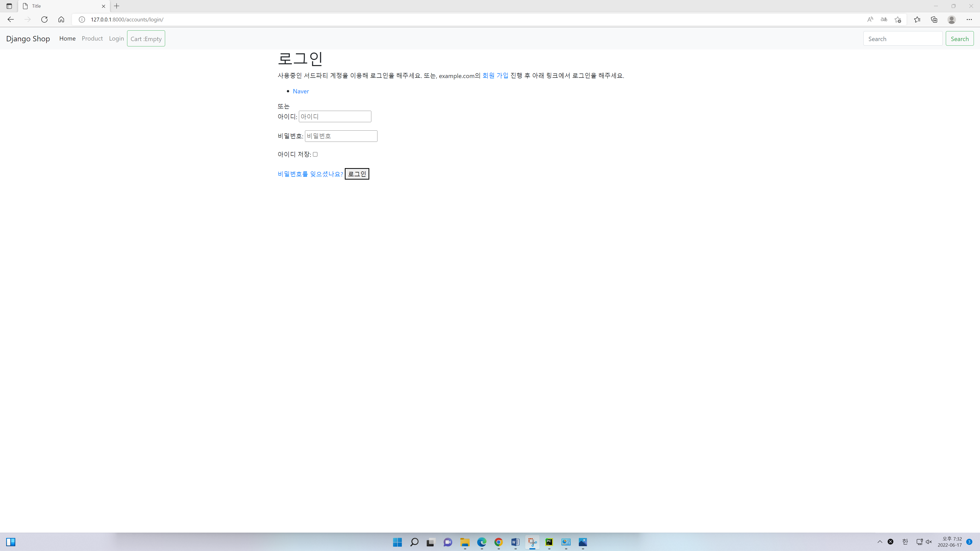Start Read aloud from the address bar

pyautogui.click(x=870, y=19)
